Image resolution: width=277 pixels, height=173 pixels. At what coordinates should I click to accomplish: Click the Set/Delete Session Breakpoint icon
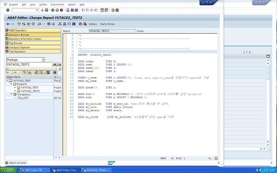80,24
